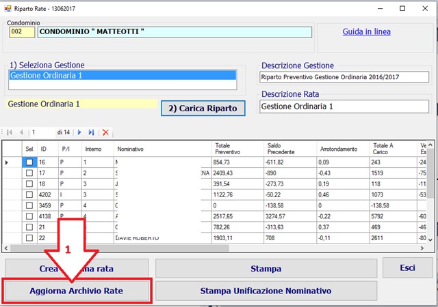The height and width of the screenshot is (307, 438).
Task: Click the P/I column header
Action: pos(70,149)
